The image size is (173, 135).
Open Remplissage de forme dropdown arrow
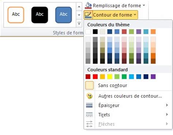click(144, 5)
